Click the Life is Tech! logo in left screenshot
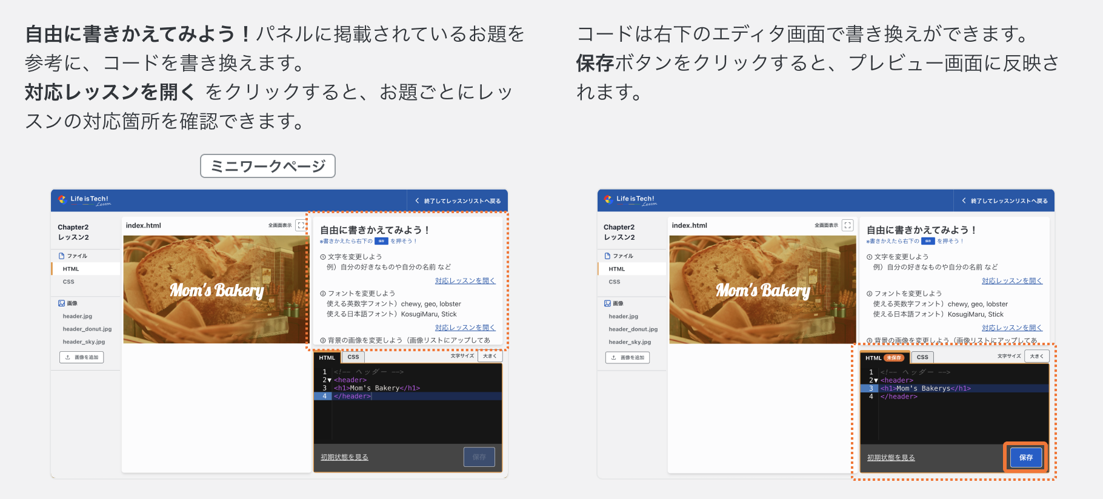1103x499 pixels. point(84,200)
